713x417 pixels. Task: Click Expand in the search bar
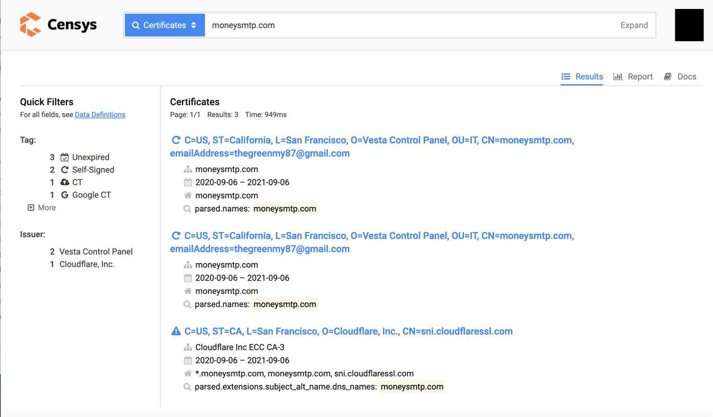pyautogui.click(x=634, y=25)
